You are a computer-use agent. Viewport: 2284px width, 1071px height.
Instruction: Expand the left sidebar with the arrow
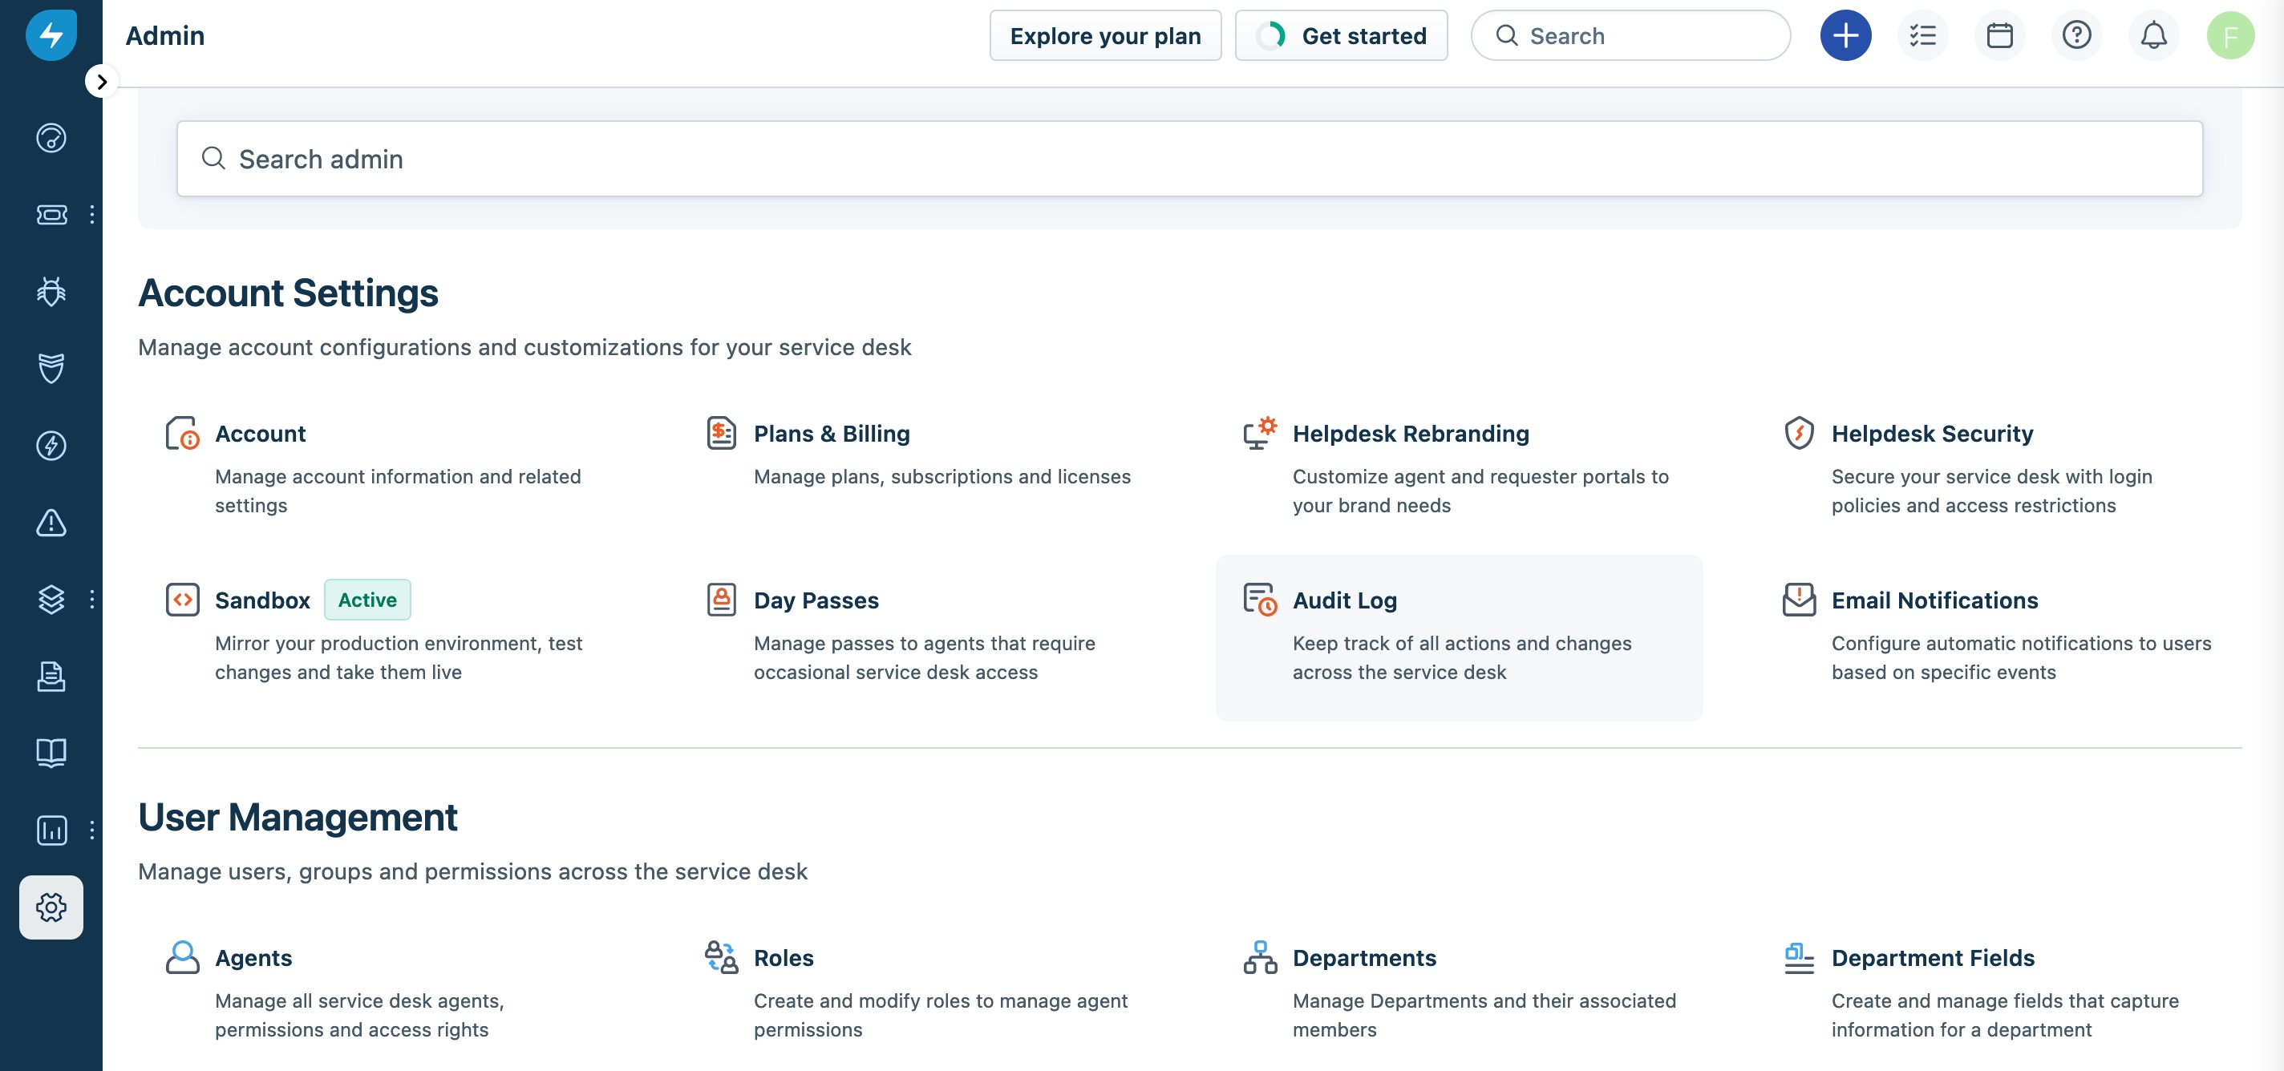tap(102, 82)
